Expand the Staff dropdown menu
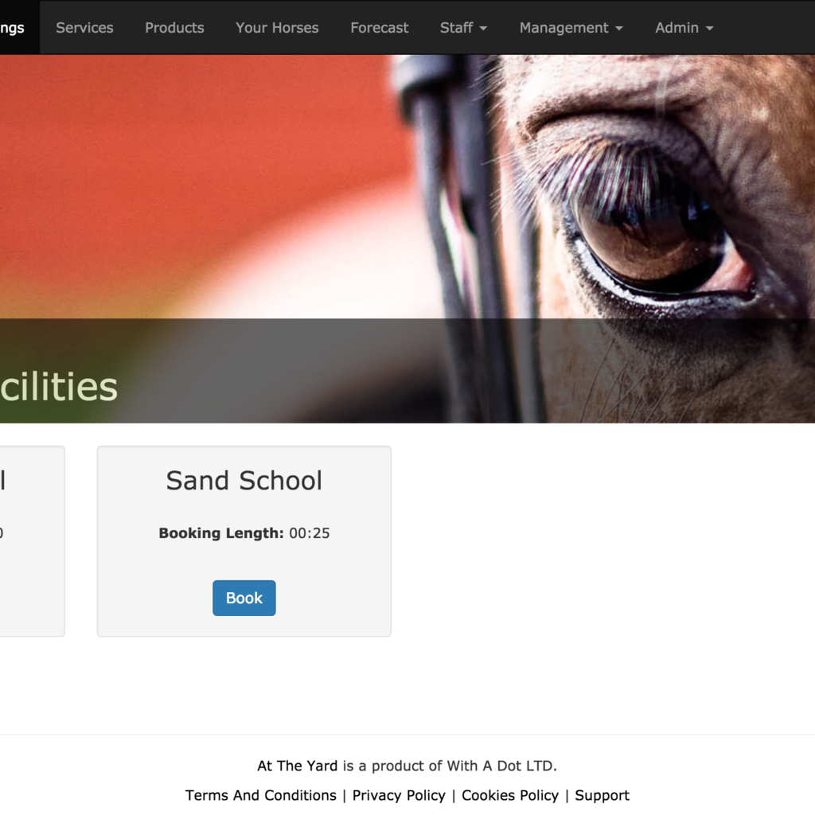Screen dimensions: 815x815 [x=464, y=28]
